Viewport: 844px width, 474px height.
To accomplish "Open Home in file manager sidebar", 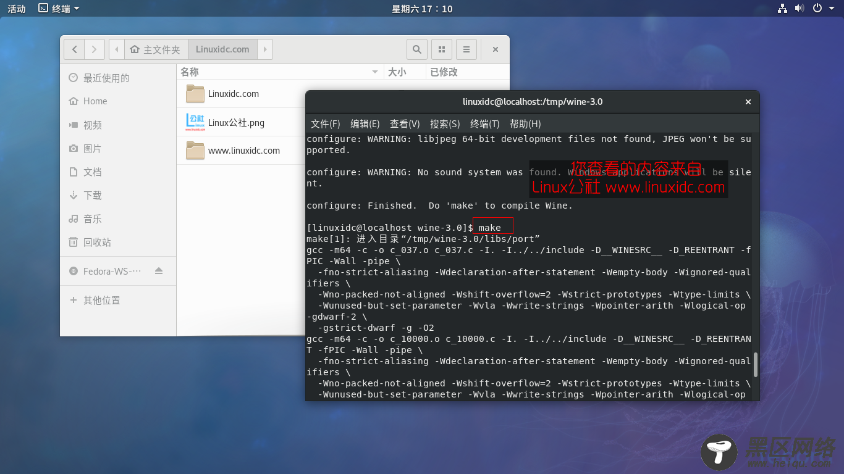I will (118, 101).
